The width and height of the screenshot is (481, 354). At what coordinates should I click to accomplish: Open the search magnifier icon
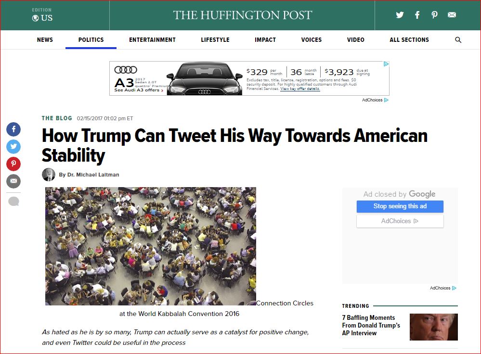point(458,40)
